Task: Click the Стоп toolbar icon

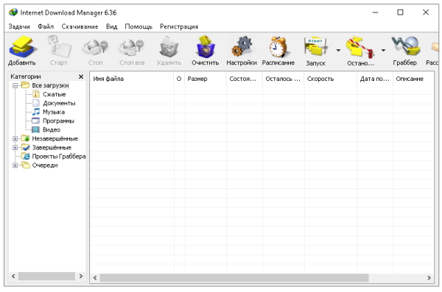Action: point(95,46)
